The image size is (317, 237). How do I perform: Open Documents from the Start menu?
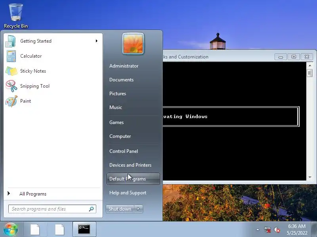[121, 80]
